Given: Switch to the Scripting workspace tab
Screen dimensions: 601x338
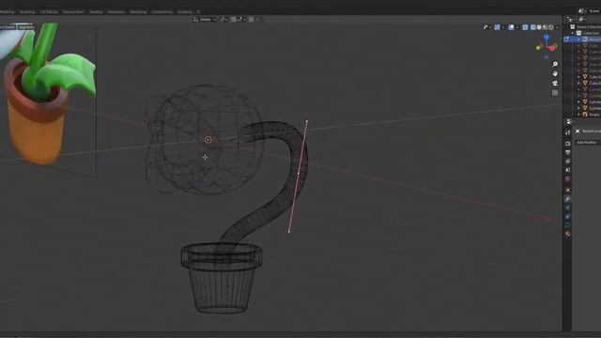Looking at the screenshot, I should pyautogui.click(x=185, y=12).
